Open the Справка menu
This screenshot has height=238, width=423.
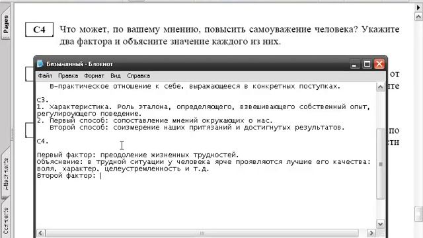(x=138, y=76)
